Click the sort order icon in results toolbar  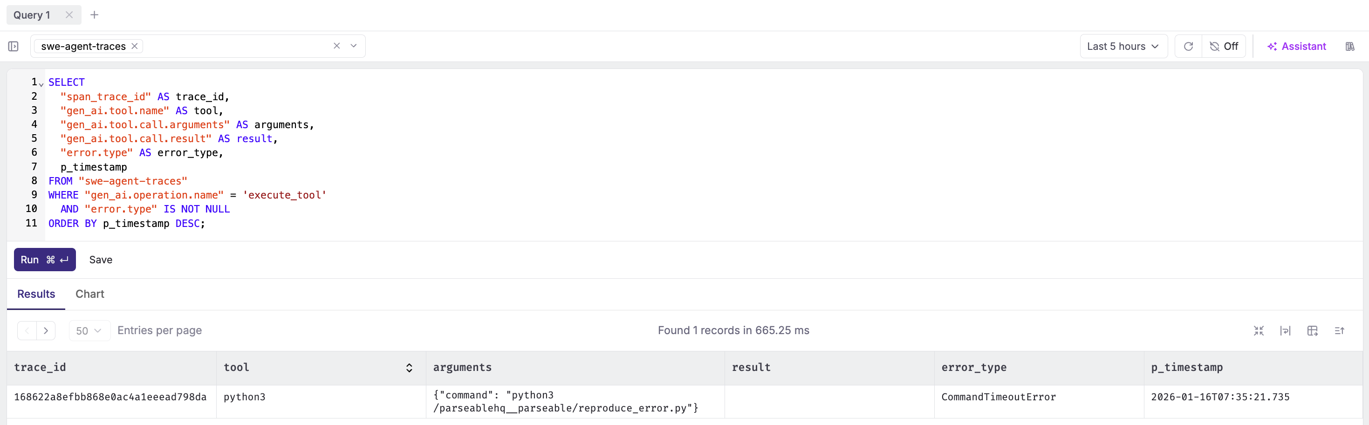click(1339, 330)
